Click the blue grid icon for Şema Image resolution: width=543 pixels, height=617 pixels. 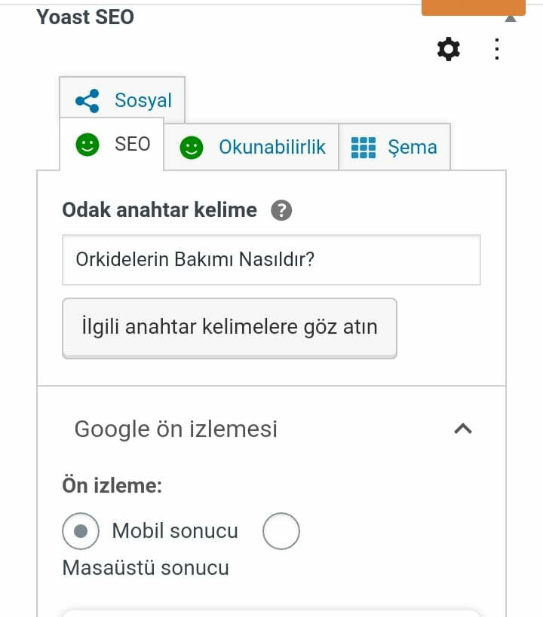point(364,148)
